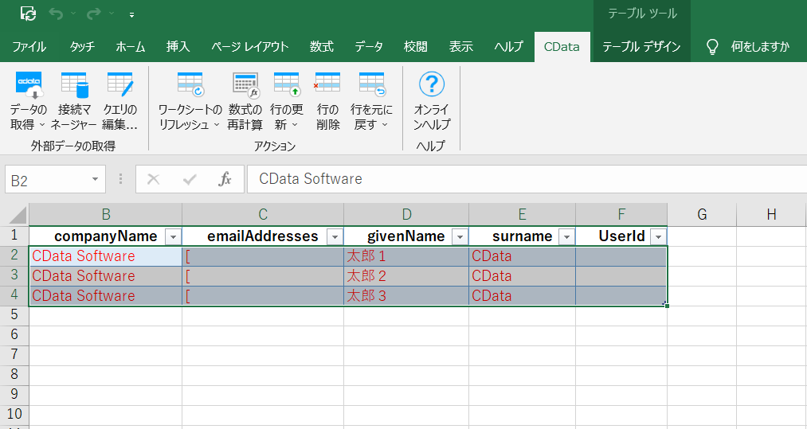Click the formula bar Enter checkmark icon
Viewport: 807px width, 429px height.
point(190,179)
